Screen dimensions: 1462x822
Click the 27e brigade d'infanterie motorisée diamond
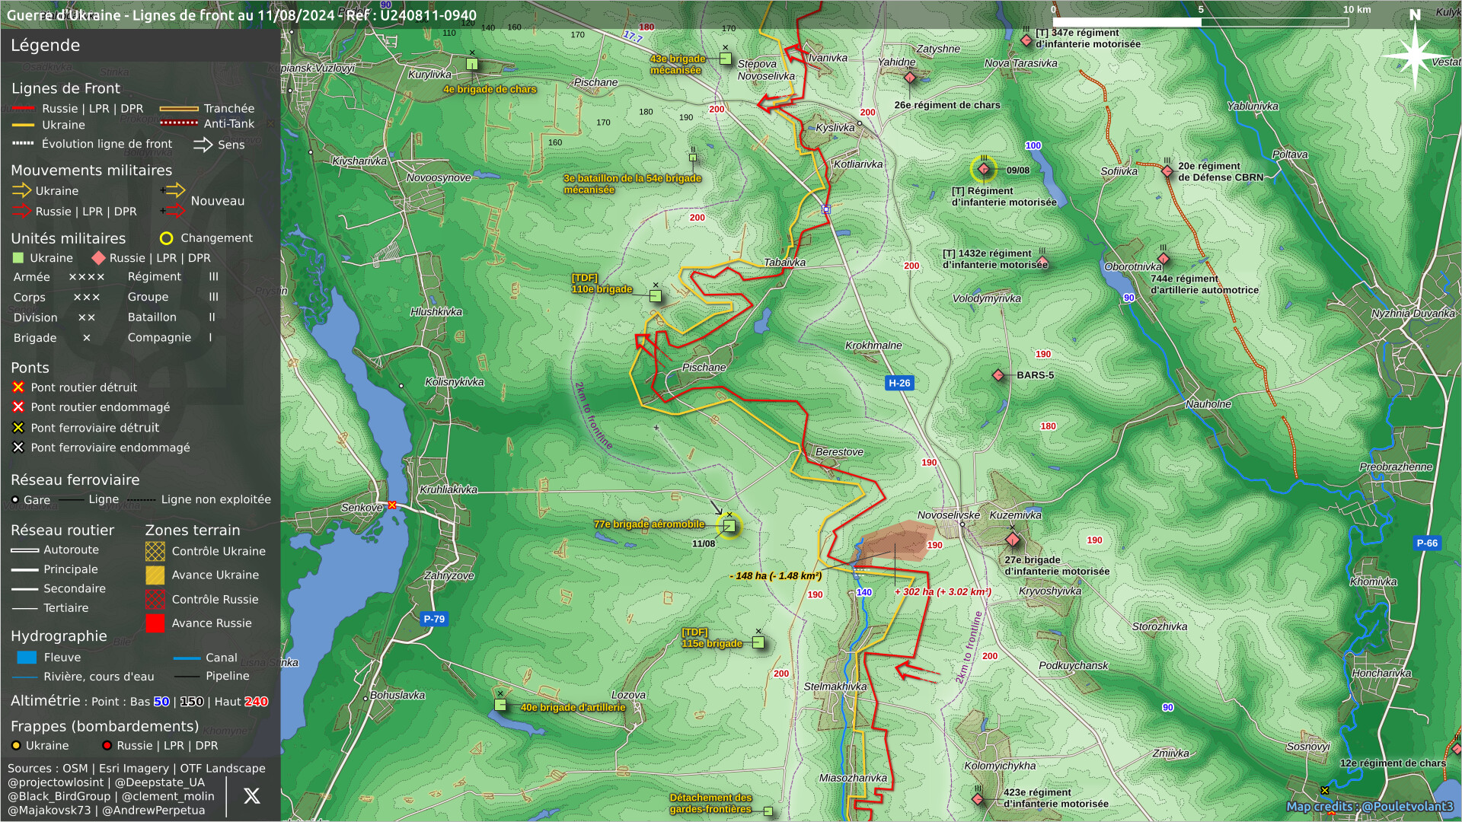coord(1012,540)
